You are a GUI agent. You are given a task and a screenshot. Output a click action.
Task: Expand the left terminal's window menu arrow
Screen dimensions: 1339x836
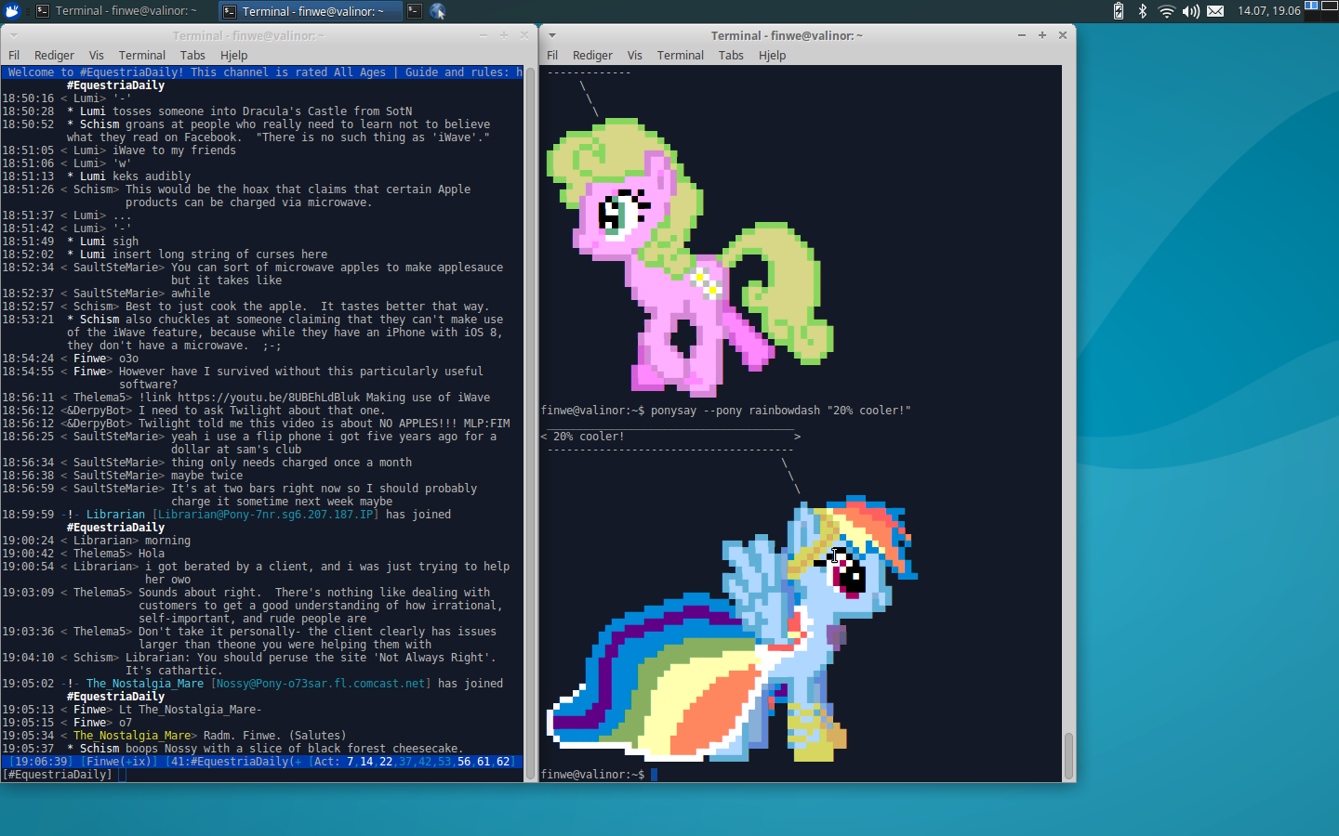pyautogui.click(x=12, y=36)
